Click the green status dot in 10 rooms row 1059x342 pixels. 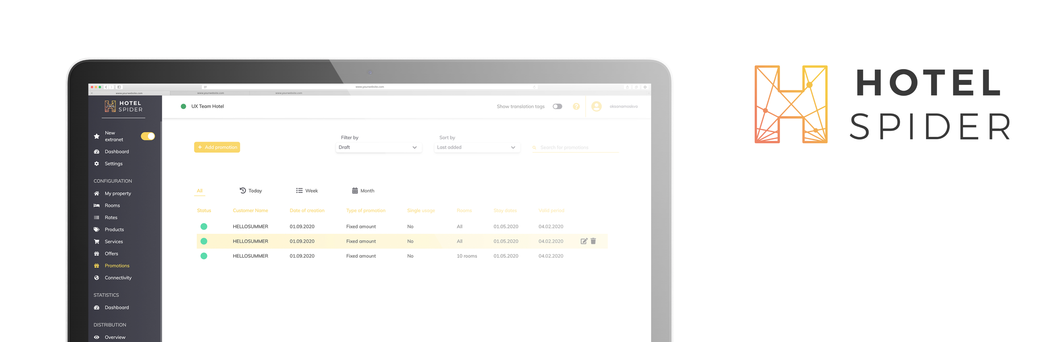(203, 256)
